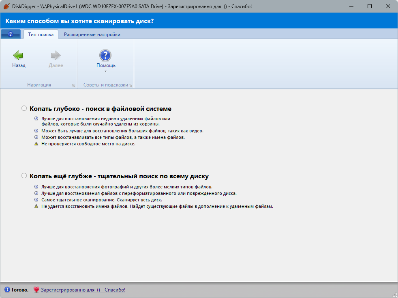The image size is (398, 298).
Task: Open the Советы и подсказки group launcher
Action: tap(130, 85)
